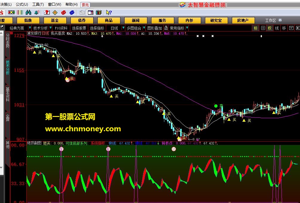The height and width of the screenshot is (203, 300).
Task: Click the yellow diamond arrow icon
Action: tap(55, 13)
